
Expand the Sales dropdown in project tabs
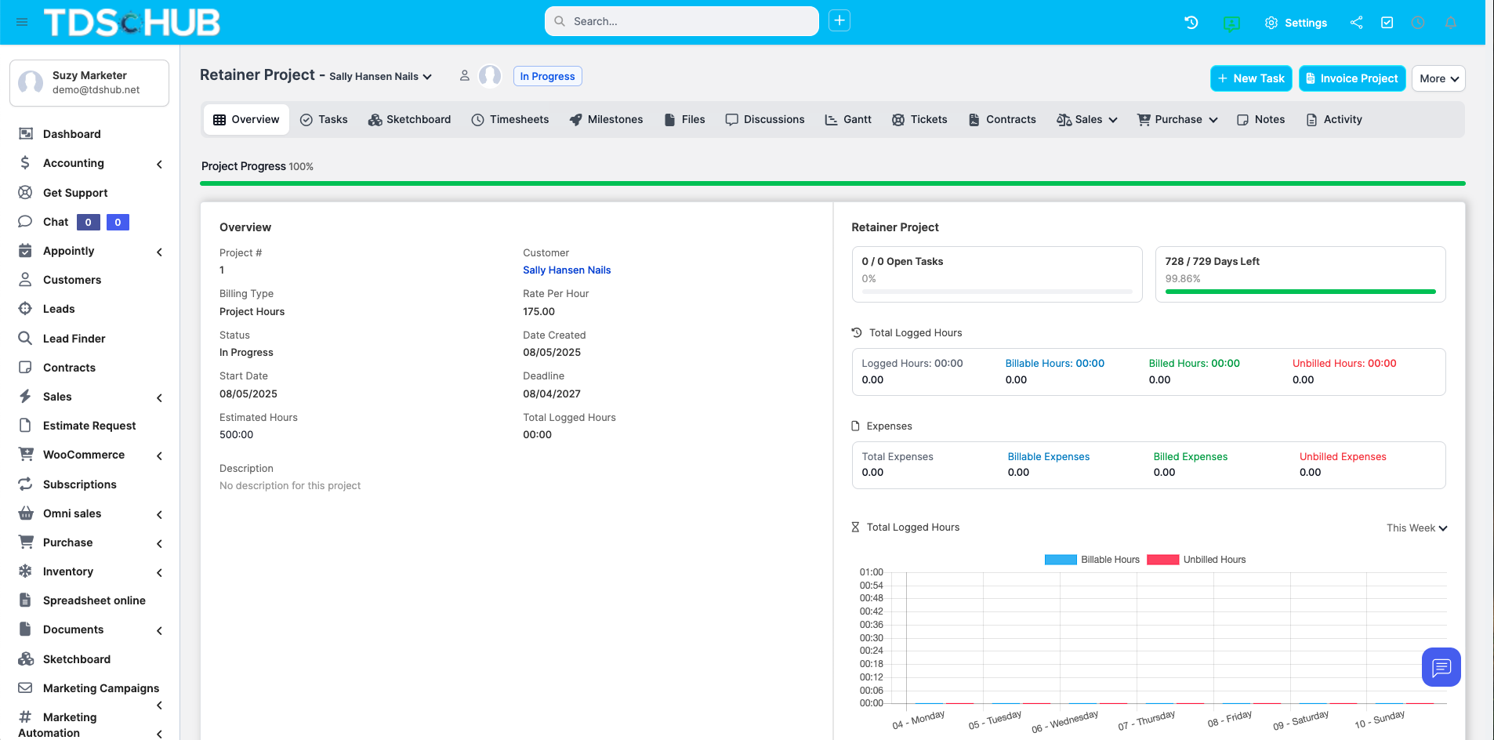[x=1086, y=120]
